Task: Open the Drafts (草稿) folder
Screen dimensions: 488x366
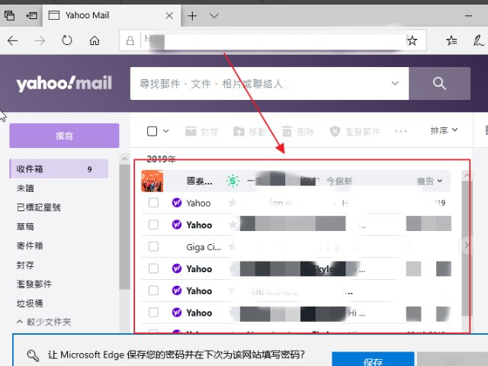Action: point(25,226)
